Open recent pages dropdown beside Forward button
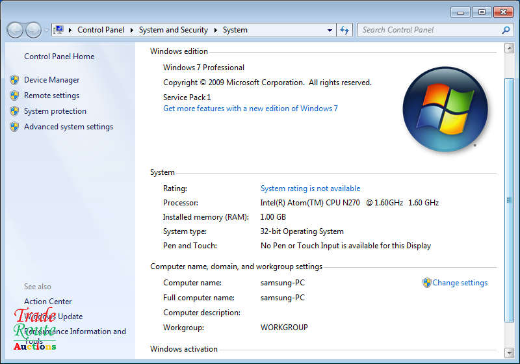Screen dimensions: 520x364 pyautogui.click(x=46, y=30)
